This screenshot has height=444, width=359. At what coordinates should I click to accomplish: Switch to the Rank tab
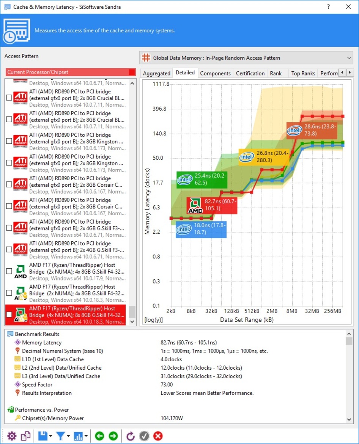276,73
